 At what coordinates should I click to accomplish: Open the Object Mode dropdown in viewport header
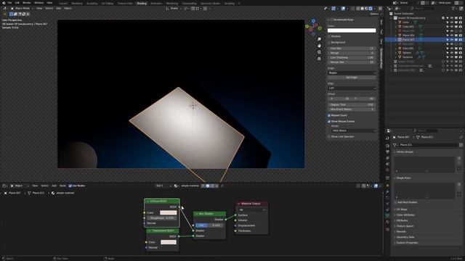pos(22,8)
